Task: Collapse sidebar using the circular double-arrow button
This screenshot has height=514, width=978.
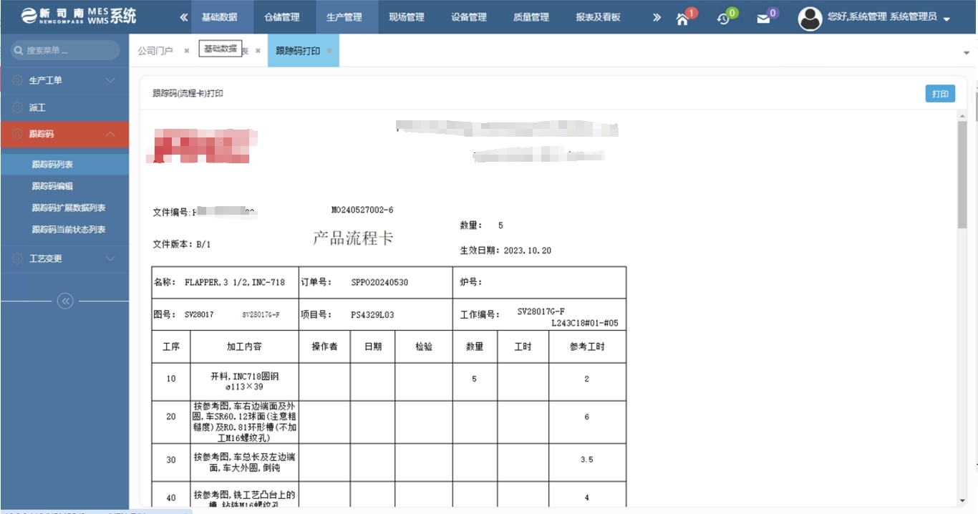Action: click(65, 301)
